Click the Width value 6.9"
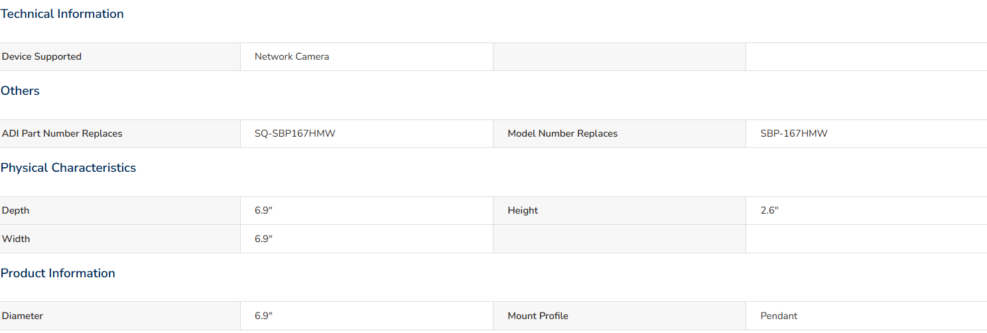 pyautogui.click(x=264, y=239)
